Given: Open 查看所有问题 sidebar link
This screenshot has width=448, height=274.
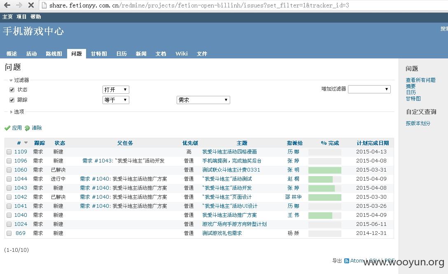Looking at the screenshot, I should pos(420,80).
